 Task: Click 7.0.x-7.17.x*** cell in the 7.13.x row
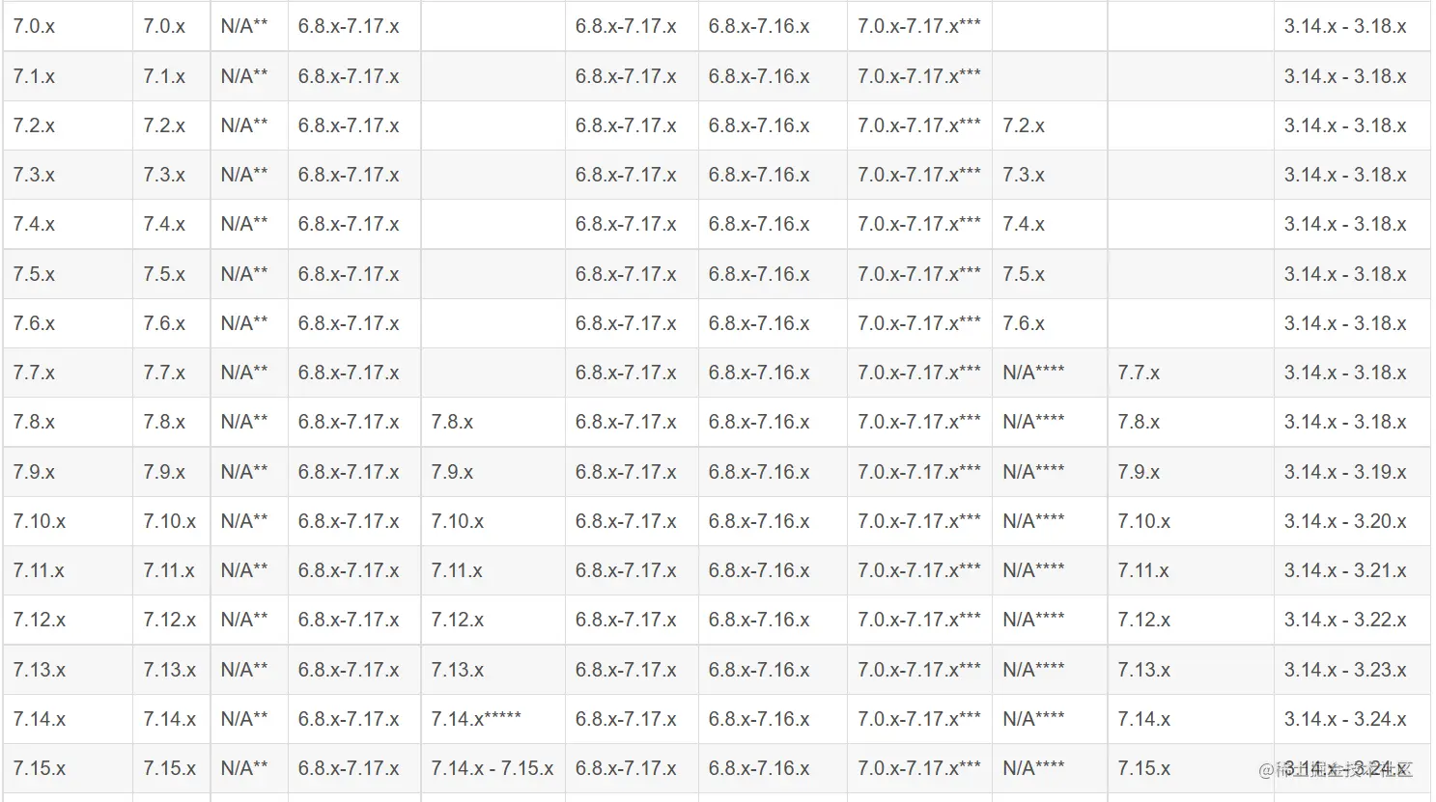[x=918, y=670]
